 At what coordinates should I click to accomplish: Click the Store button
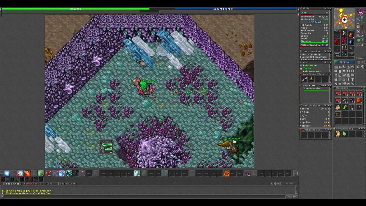[x=344, y=62]
